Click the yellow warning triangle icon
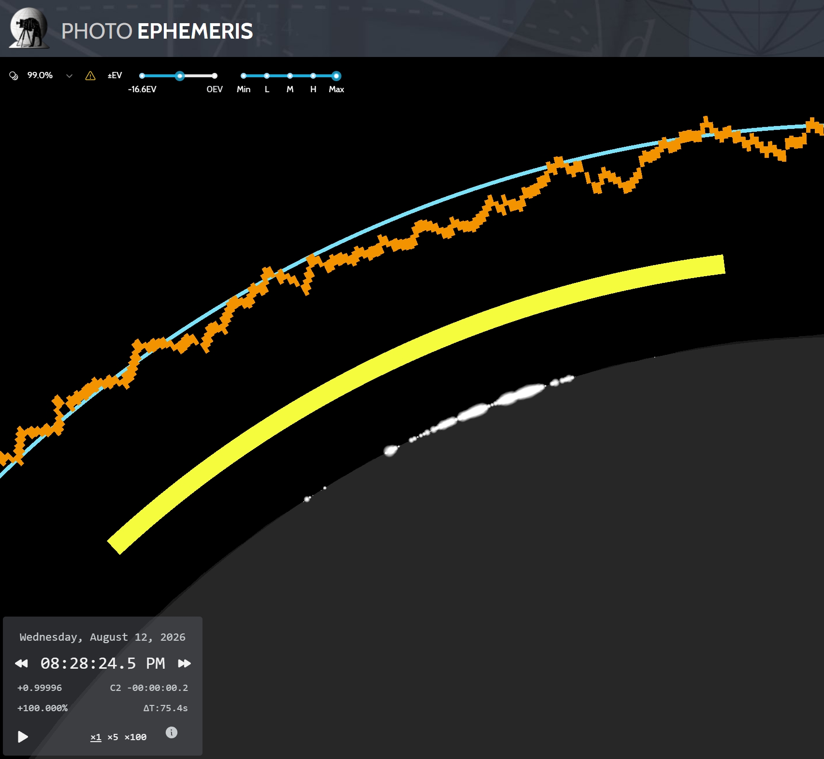This screenshot has height=759, width=824. (x=90, y=76)
